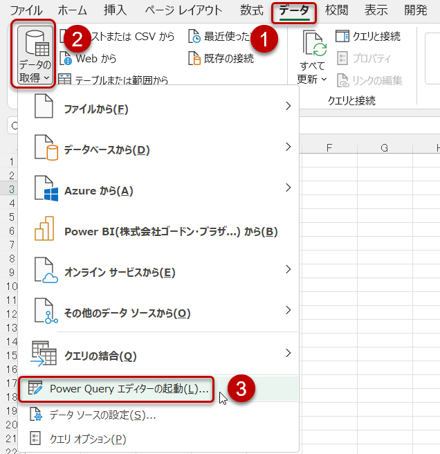
Task: Click the プロパティ icon
Action: tap(342, 59)
